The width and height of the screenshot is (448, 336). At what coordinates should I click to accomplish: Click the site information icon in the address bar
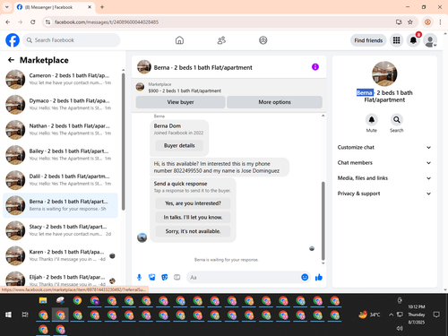(47, 22)
